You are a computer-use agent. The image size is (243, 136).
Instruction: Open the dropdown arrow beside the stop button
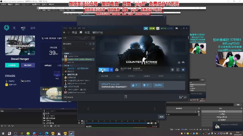coord(111,70)
